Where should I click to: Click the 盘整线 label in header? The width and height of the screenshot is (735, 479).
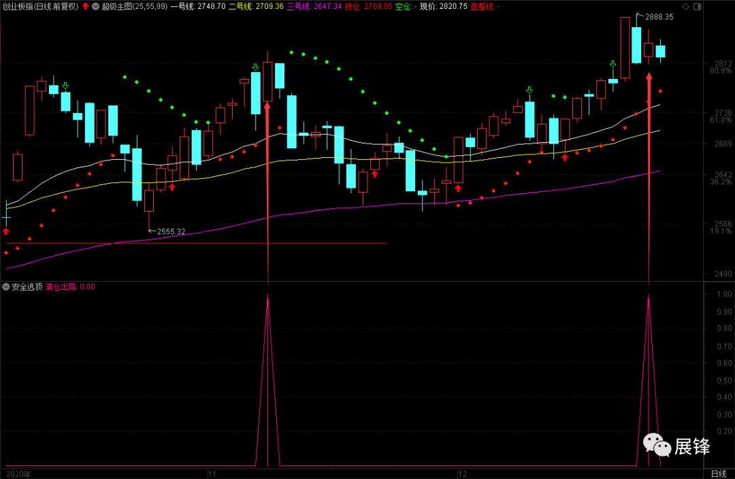tap(483, 7)
